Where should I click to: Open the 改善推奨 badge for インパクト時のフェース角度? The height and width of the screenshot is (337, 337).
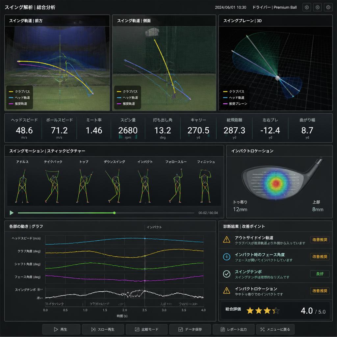(320, 257)
